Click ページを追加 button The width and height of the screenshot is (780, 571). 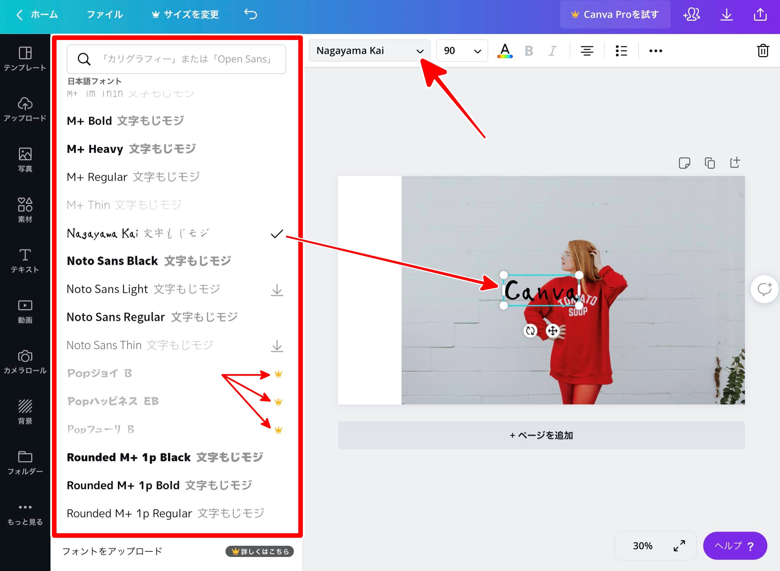point(541,435)
